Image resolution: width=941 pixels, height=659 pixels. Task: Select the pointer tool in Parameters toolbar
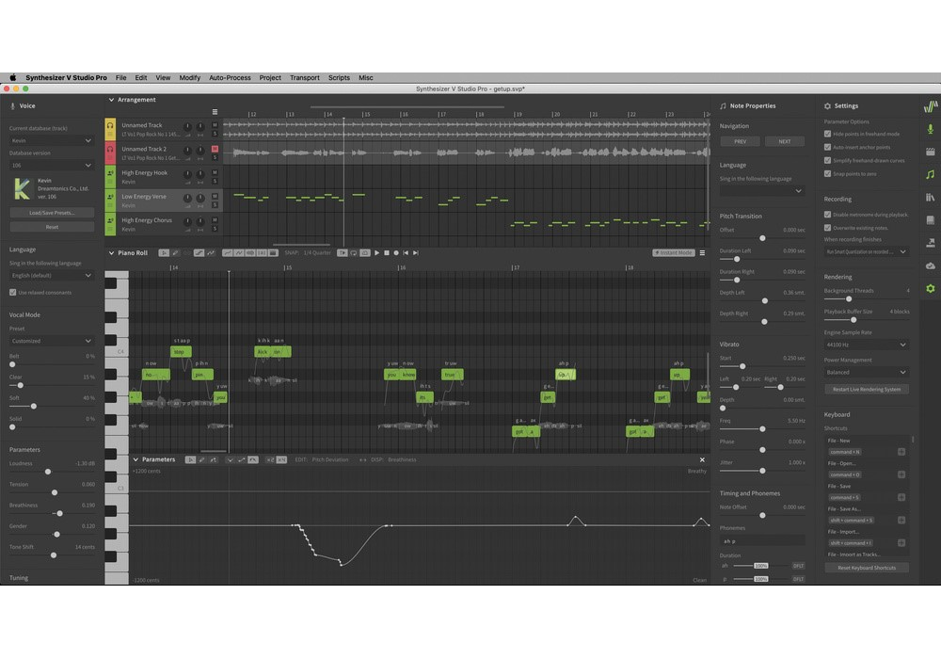(190, 459)
